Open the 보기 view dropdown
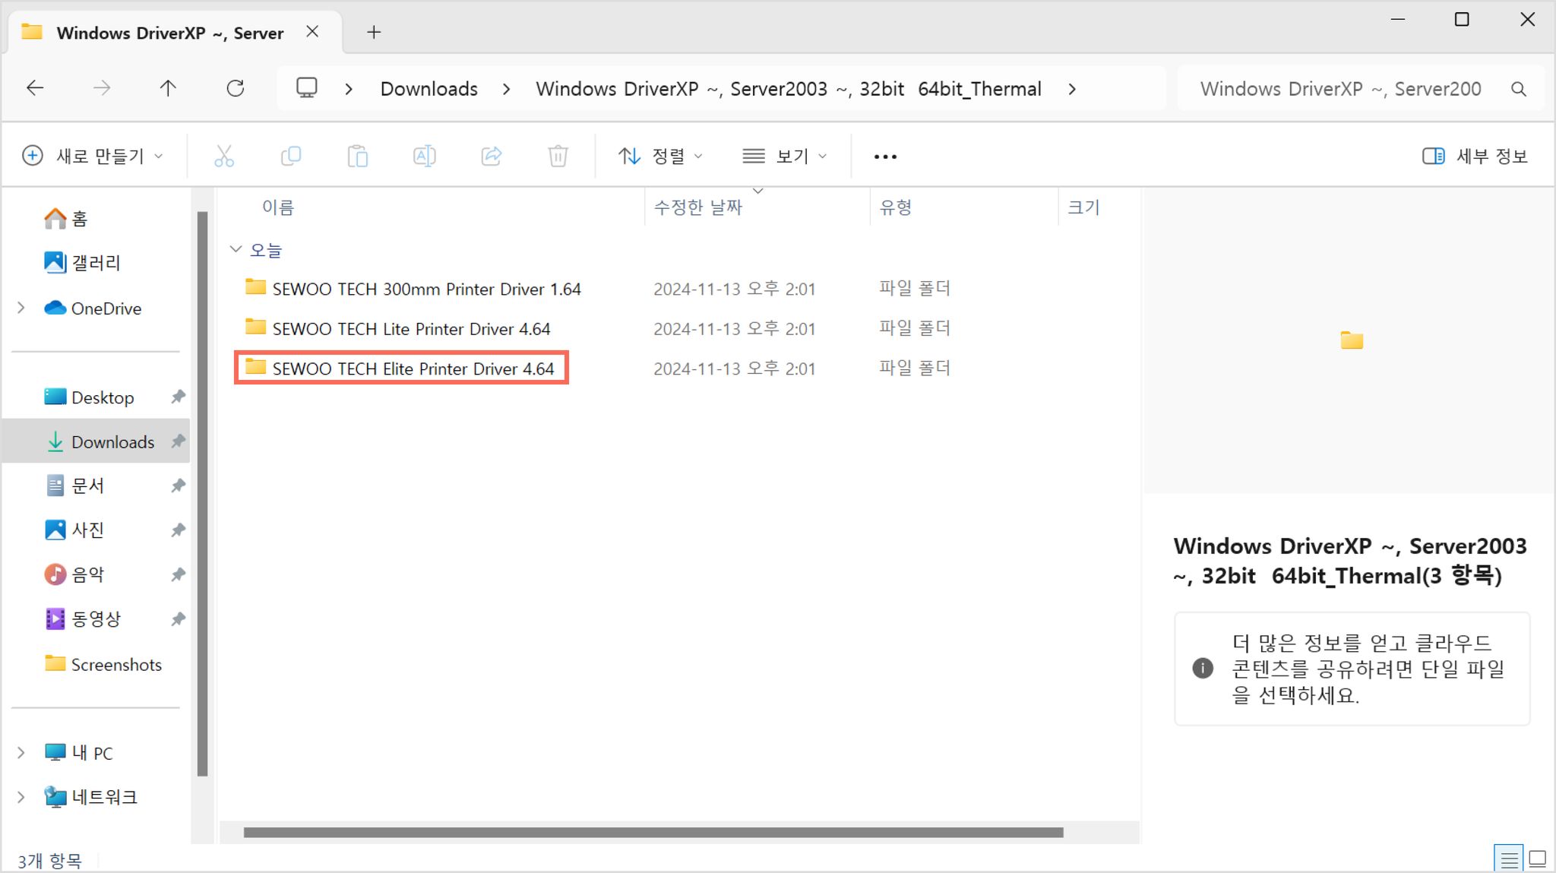 point(784,156)
